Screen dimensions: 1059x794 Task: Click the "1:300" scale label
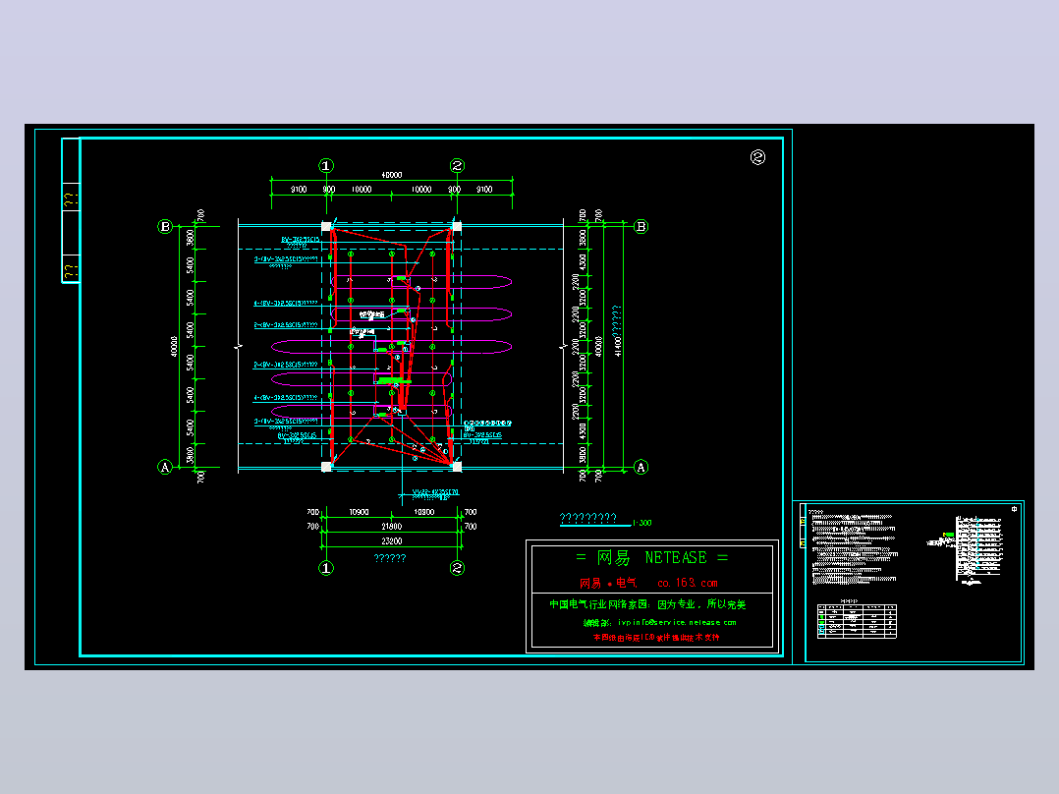(641, 523)
